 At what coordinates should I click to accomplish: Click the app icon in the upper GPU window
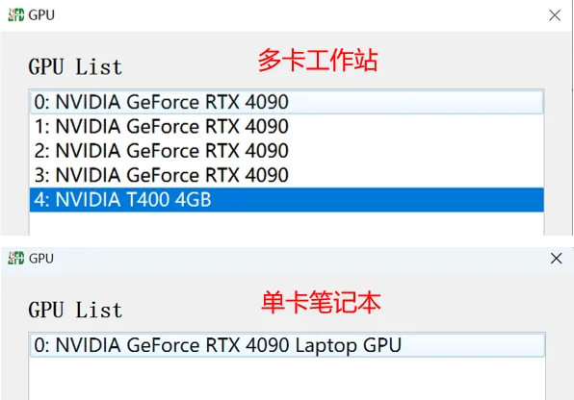point(16,15)
